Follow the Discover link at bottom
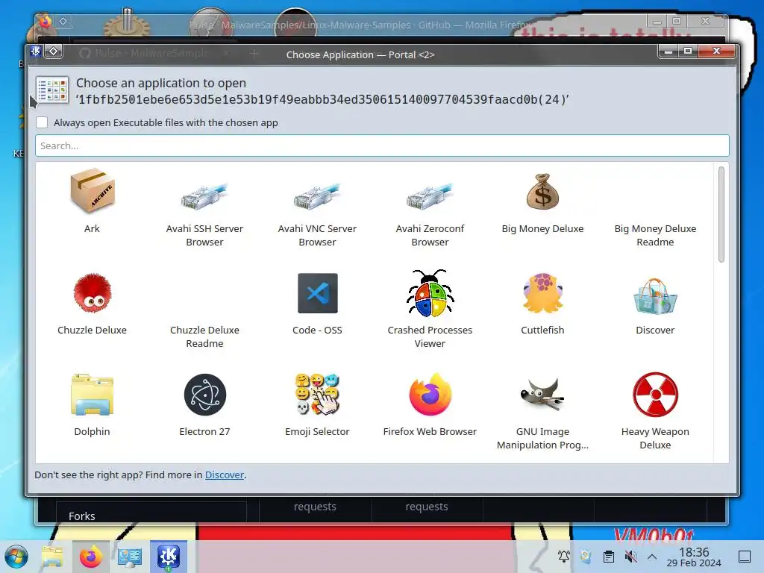The image size is (764, 573). click(224, 475)
